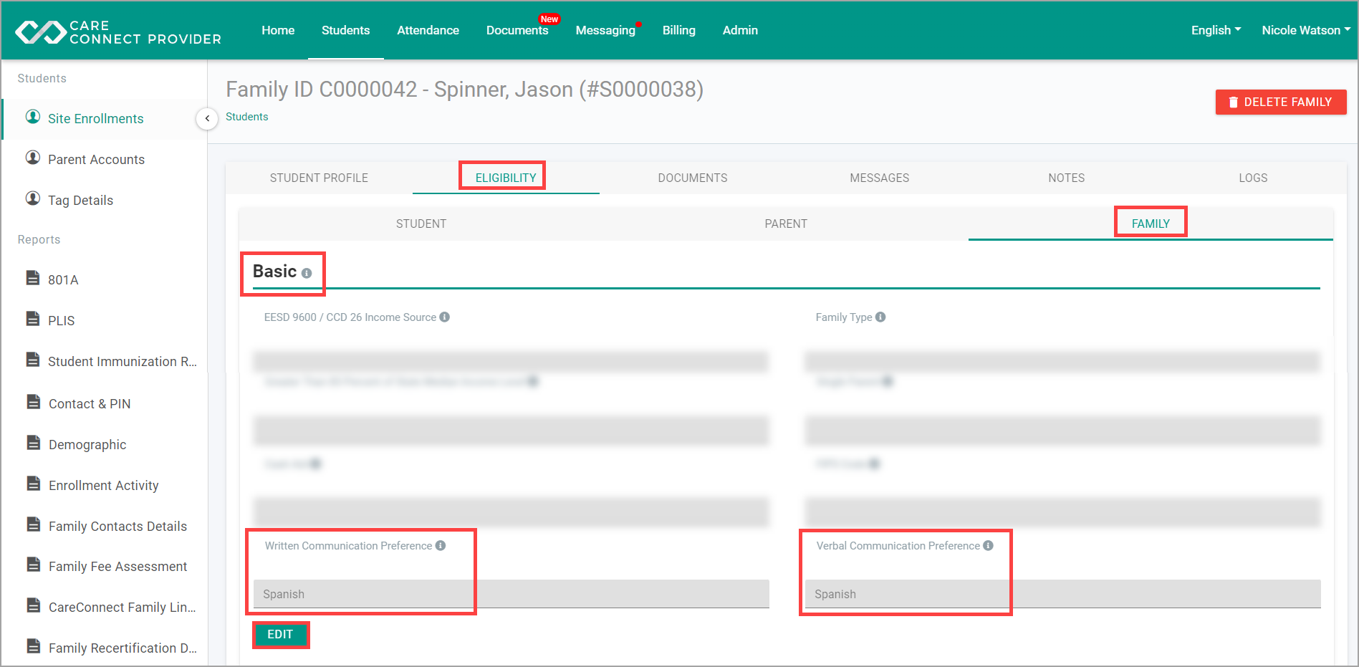Click the Site Enrollments person icon
This screenshot has width=1359, height=667.
pyautogui.click(x=32, y=118)
